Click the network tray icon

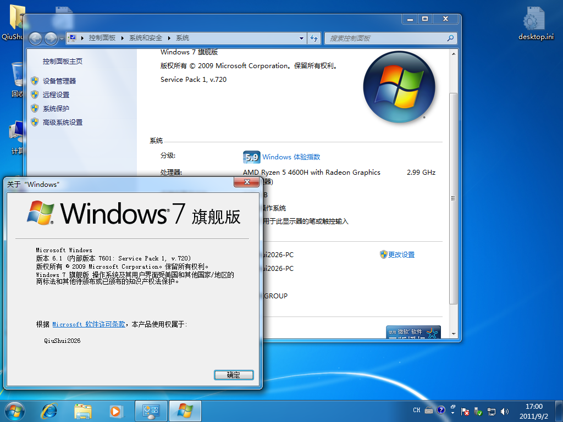point(491,411)
